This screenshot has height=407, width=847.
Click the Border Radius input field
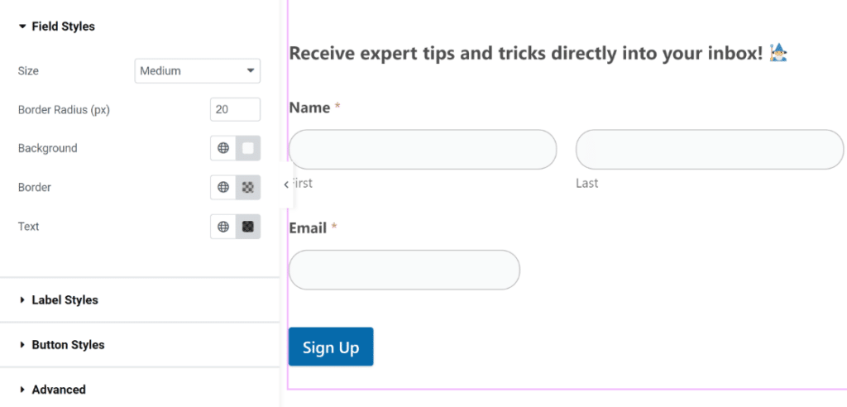coord(235,110)
